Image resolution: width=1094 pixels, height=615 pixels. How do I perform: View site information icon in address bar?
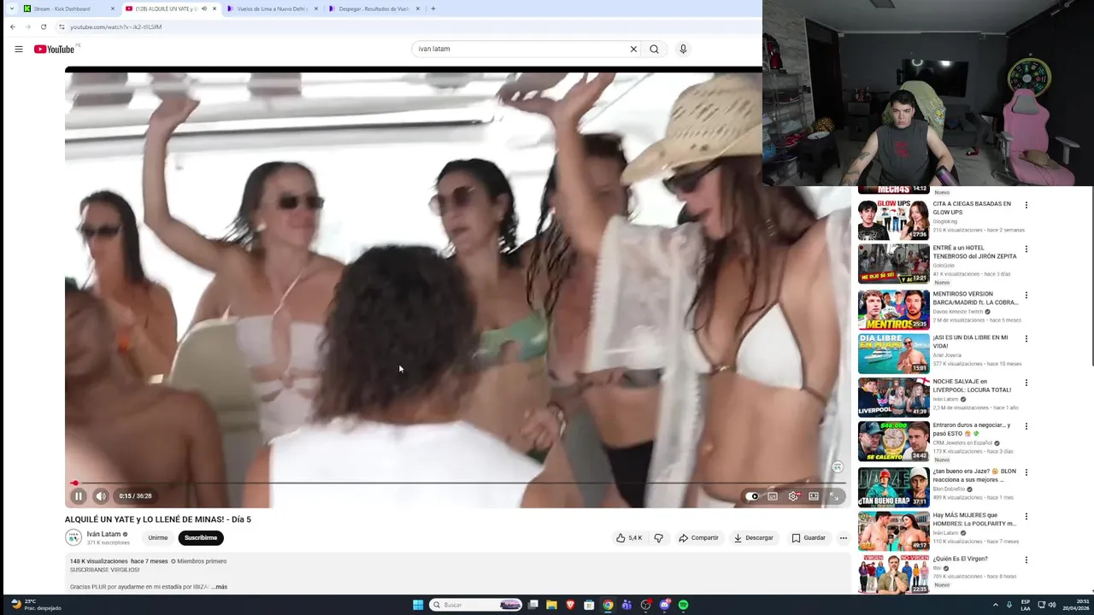[x=62, y=26]
